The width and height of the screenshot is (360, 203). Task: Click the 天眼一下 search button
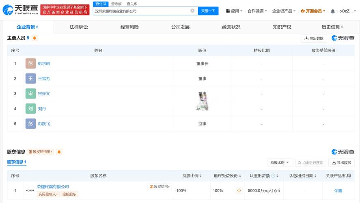point(208,11)
